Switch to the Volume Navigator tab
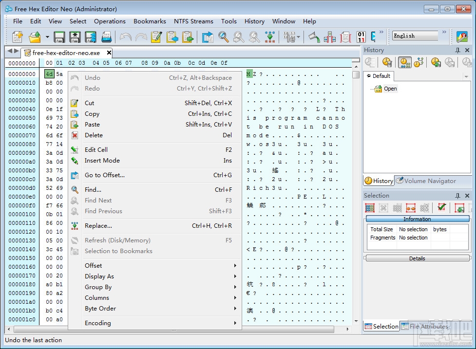Screen dimensions: 476x349 (426, 181)
